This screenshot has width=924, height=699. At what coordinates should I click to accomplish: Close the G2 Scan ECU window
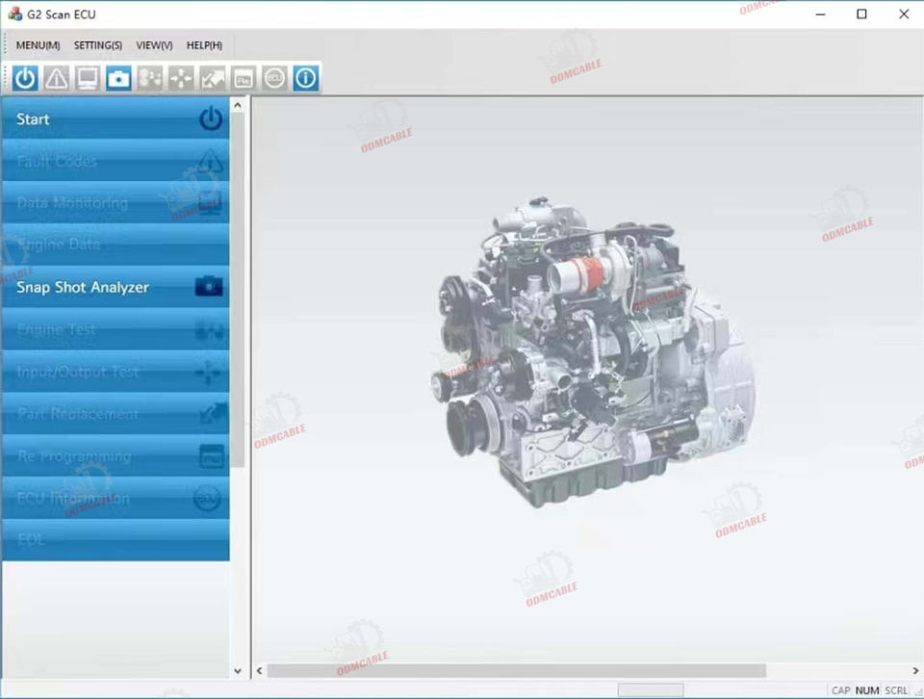(904, 14)
